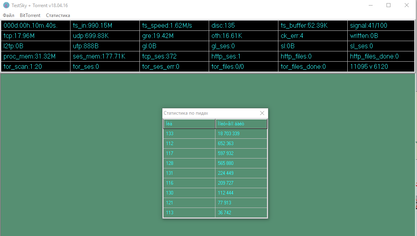417x236 pixels.
Task: Select the PID 112 cell
Action: pyautogui.click(x=189, y=143)
